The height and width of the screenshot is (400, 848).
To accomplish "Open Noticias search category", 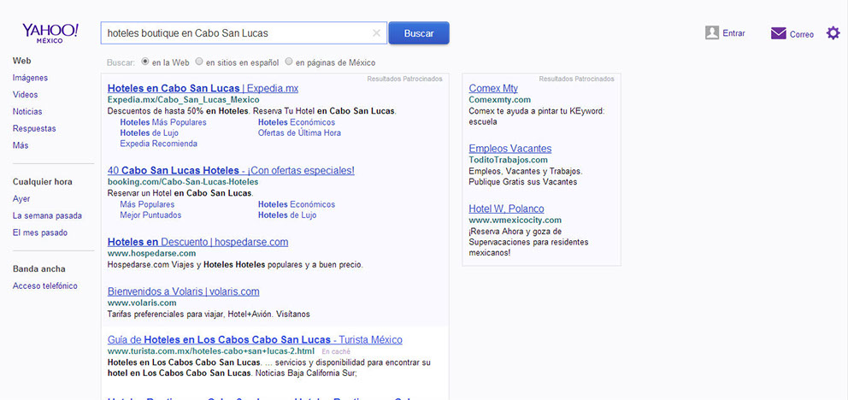I will (x=27, y=111).
